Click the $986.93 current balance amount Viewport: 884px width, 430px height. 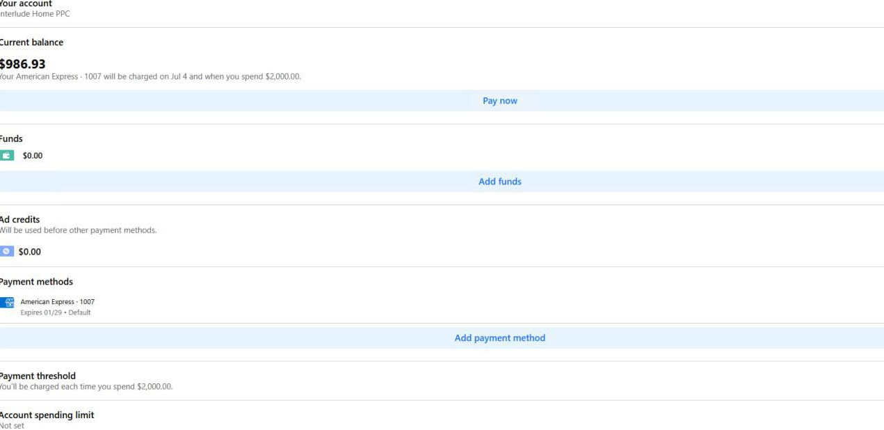[23, 64]
